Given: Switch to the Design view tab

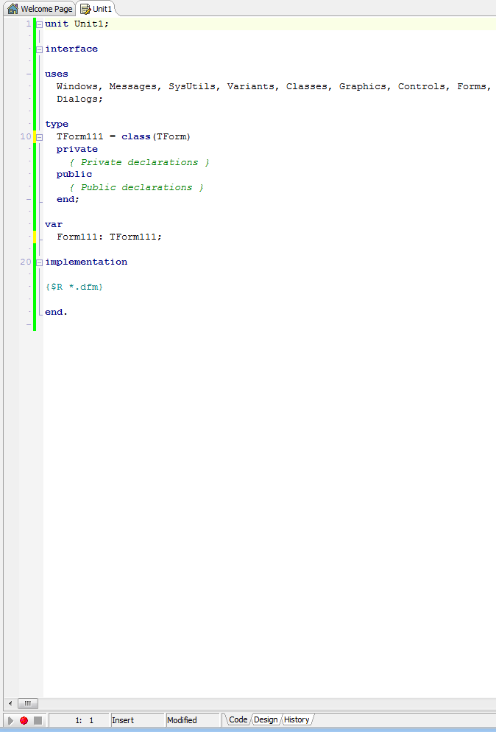Looking at the screenshot, I should pyautogui.click(x=266, y=719).
